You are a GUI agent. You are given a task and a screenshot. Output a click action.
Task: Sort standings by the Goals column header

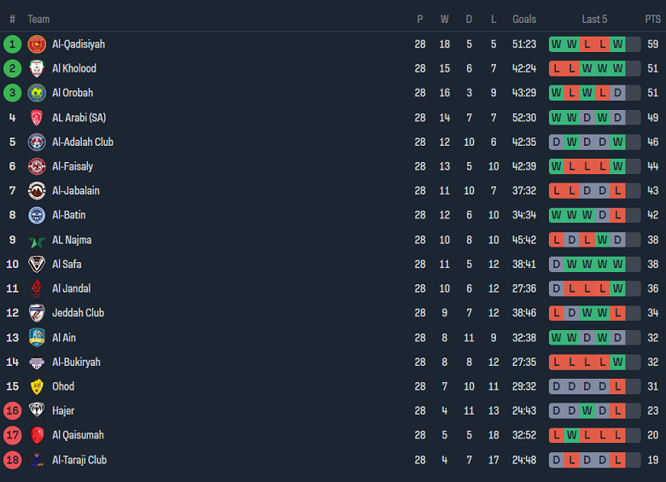pyautogui.click(x=524, y=19)
